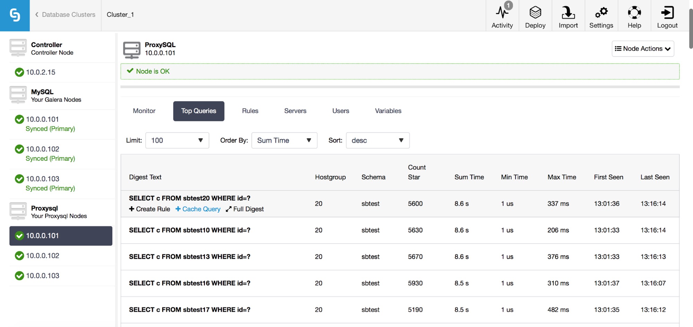Click the Proxysql server group icon

pyautogui.click(x=18, y=211)
